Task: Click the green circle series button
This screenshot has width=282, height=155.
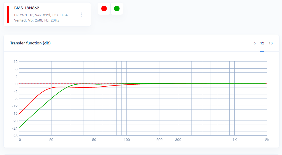Action: click(117, 9)
